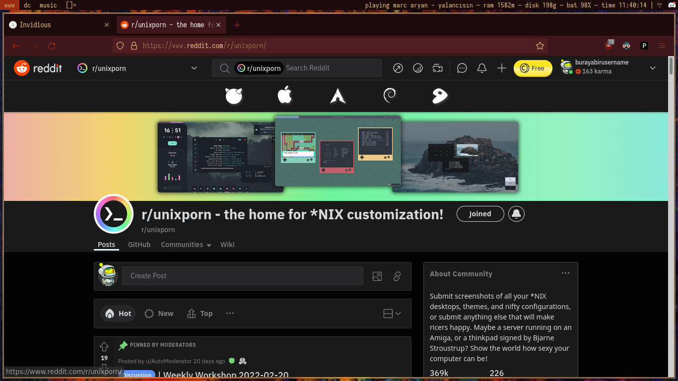Go back to the previous page
The width and height of the screenshot is (678, 381).
(x=16, y=46)
